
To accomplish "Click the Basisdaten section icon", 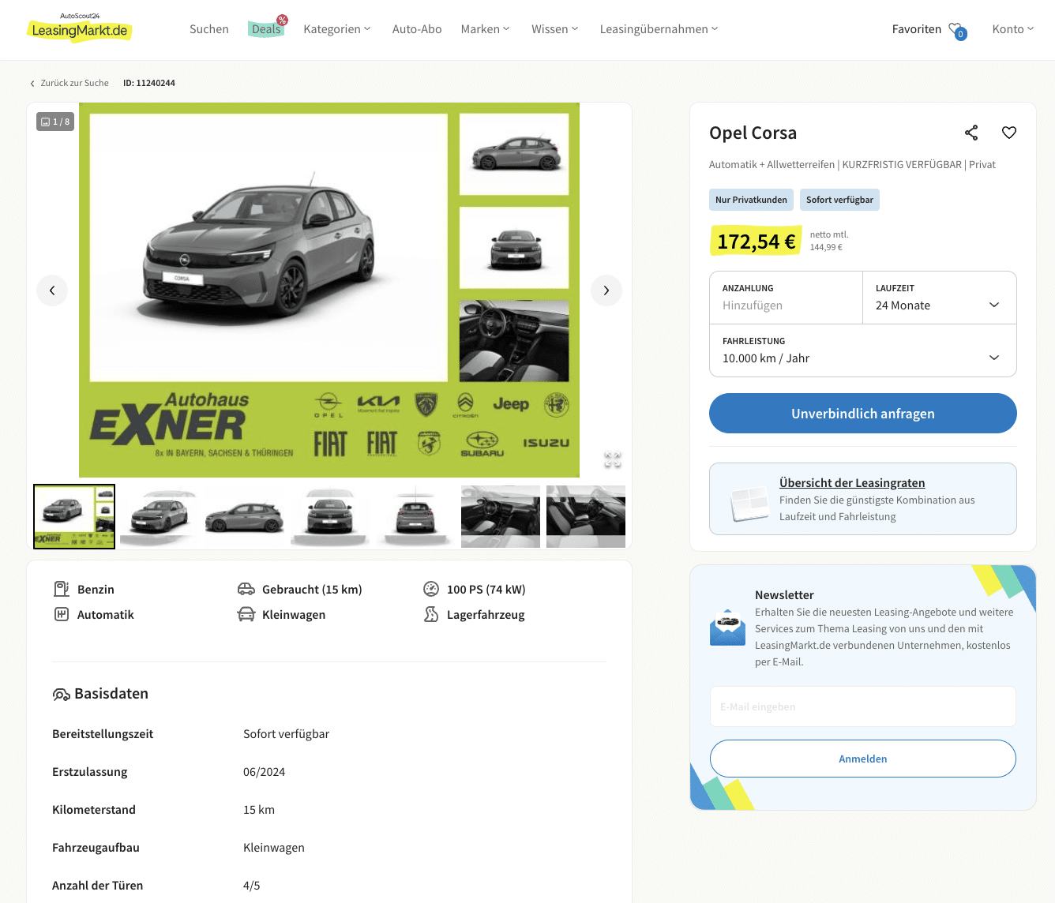I will (x=62, y=694).
